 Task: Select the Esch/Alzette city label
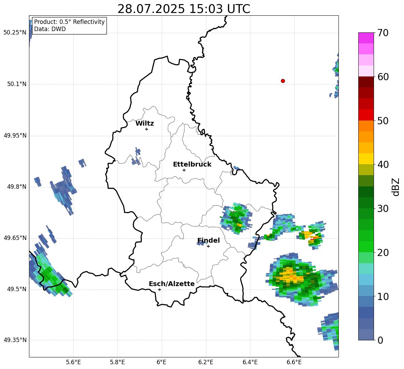click(x=172, y=284)
